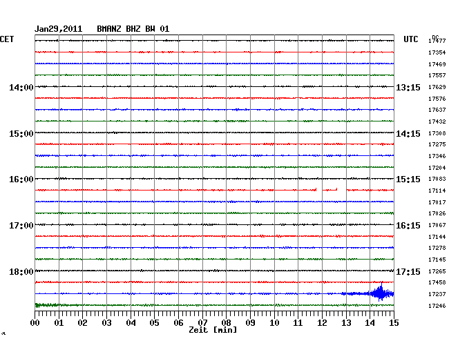
Task: Click the DC offset value 17265
Action: point(437,271)
